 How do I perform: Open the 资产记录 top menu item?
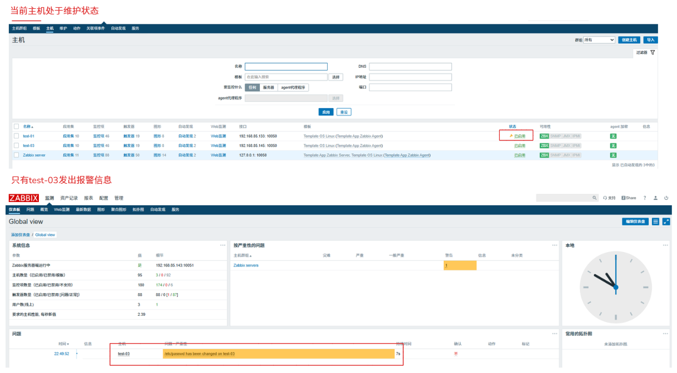pos(69,198)
